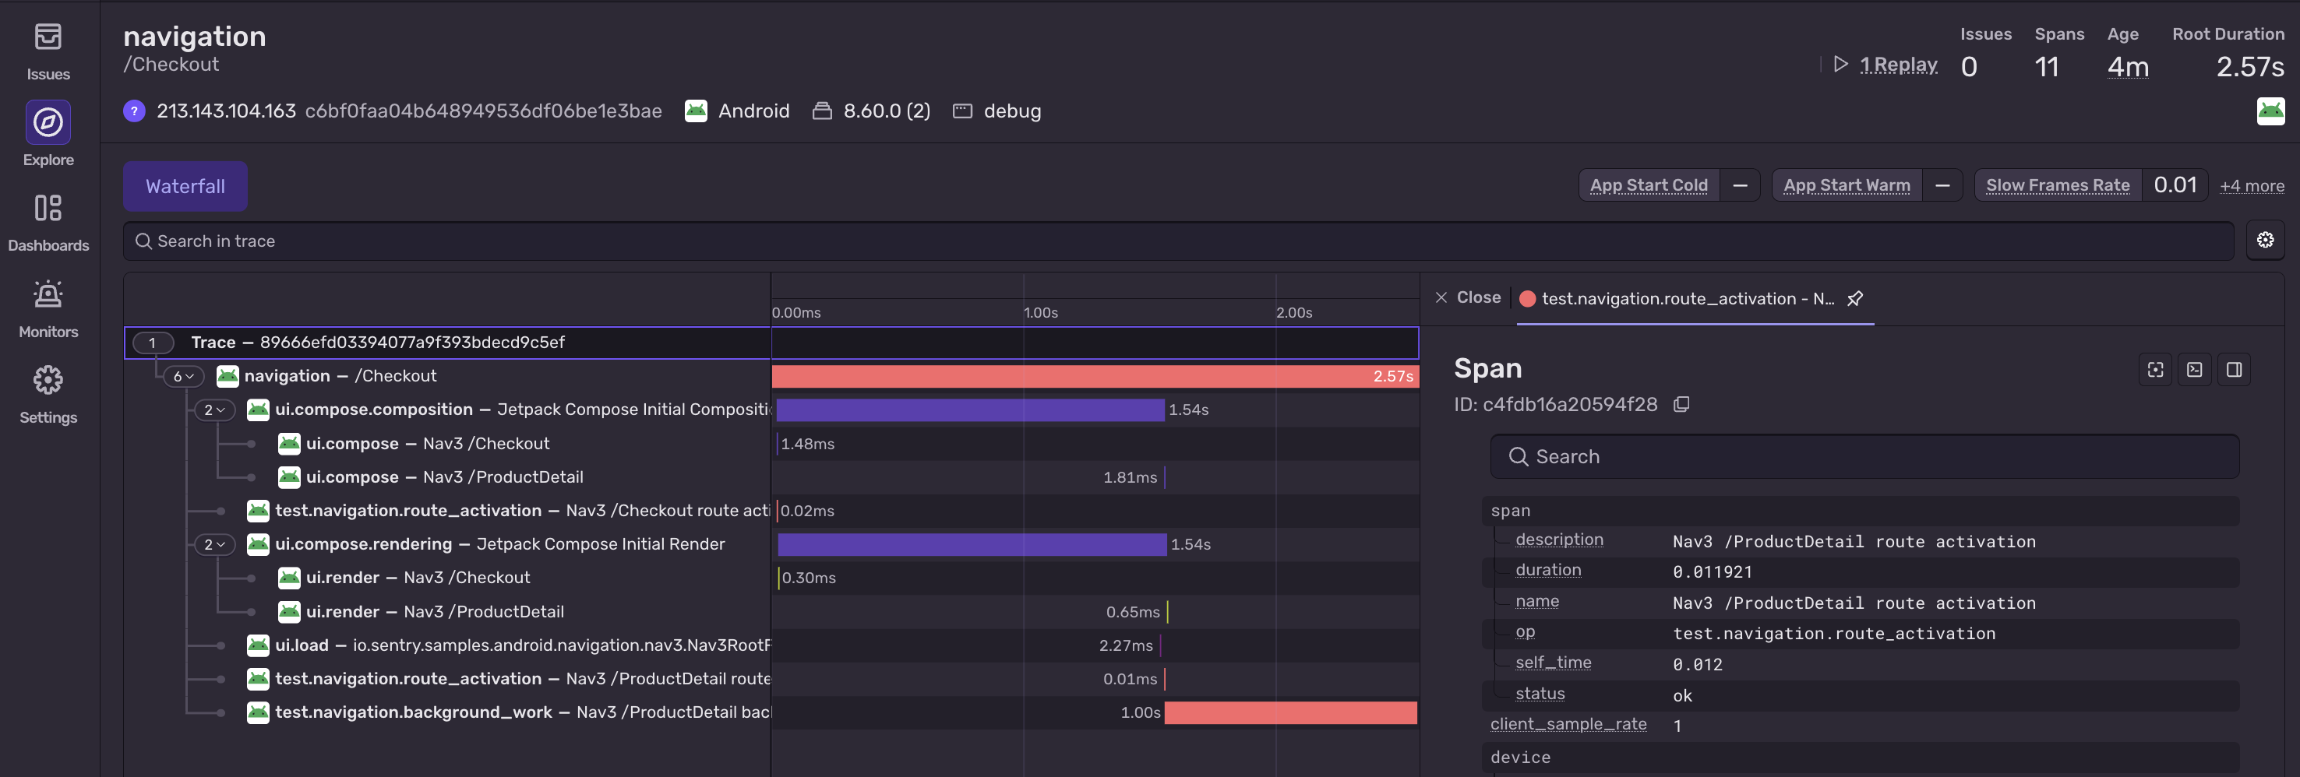Screen dimensions: 2300x777
Task: Click the Search in trace field
Action: point(1178,241)
